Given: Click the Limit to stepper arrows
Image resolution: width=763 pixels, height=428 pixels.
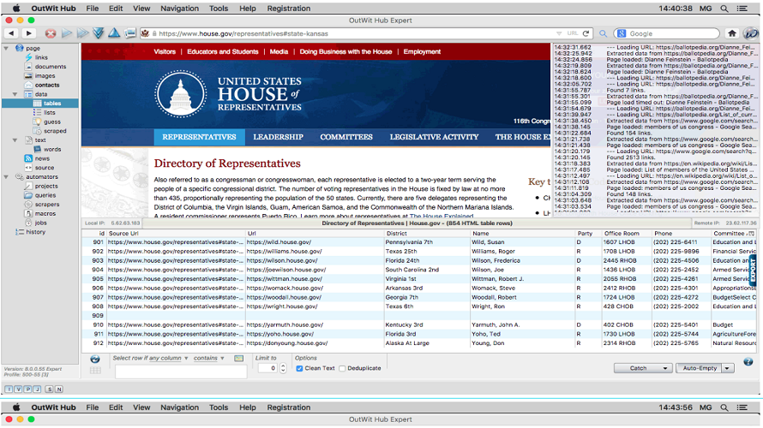Looking at the screenshot, I should (x=283, y=368).
